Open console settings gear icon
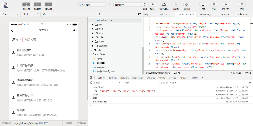Screen dimensions: 253x126 [250, 83]
